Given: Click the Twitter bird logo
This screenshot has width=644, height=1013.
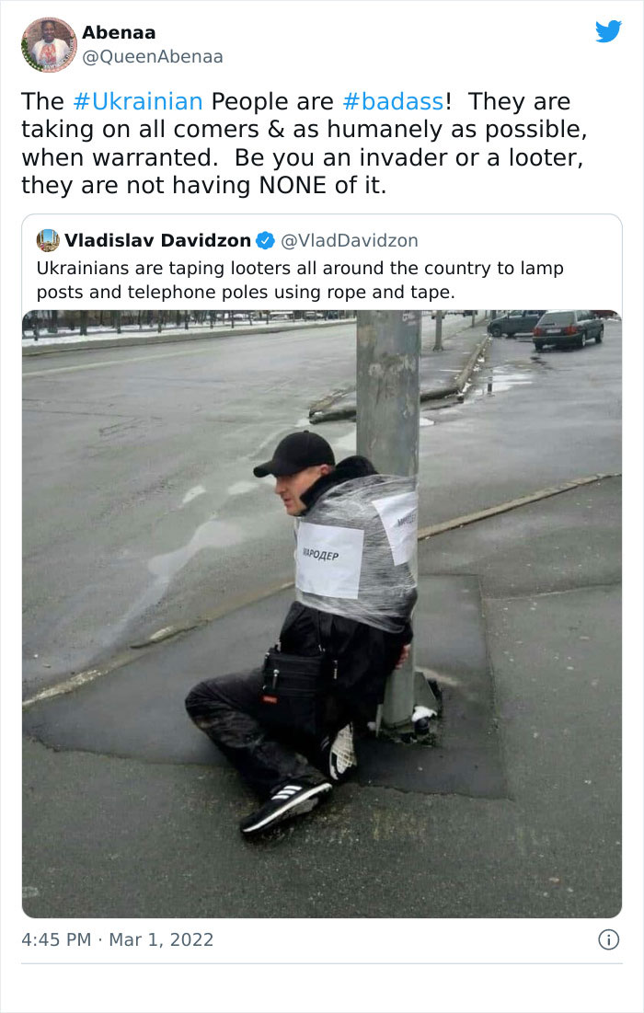Looking at the screenshot, I should [608, 31].
